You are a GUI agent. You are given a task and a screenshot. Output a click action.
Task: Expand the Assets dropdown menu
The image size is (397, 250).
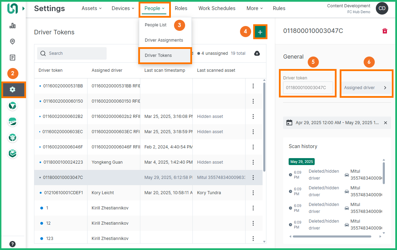92,8
